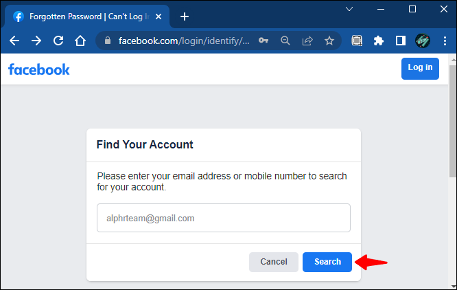Click the browser Forward arrow
457x290 pixels.
36,41
